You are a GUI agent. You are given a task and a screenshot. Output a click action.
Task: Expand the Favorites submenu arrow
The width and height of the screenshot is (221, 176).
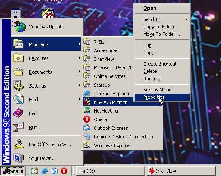click(79, 58)
